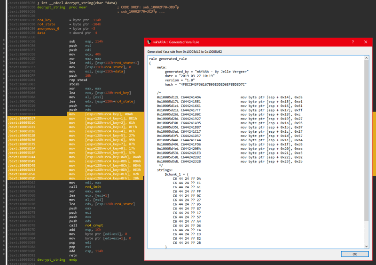
Task: Click the 0x10005d12L comment line in the rule
Action: pyautogui.click(x=229, y=97)
